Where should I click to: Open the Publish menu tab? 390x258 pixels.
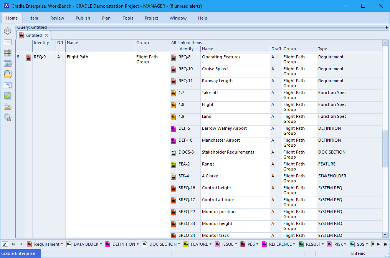point(83,18)
